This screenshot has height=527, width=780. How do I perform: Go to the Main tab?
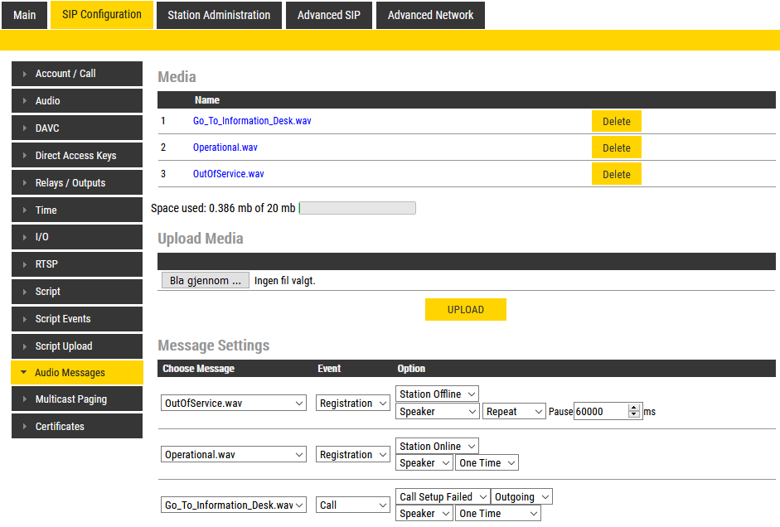pos(25,15)
